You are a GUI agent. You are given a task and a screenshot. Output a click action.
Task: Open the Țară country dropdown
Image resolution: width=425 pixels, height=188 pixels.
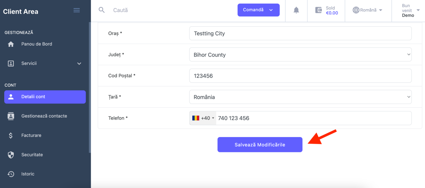tap(300, 97)
